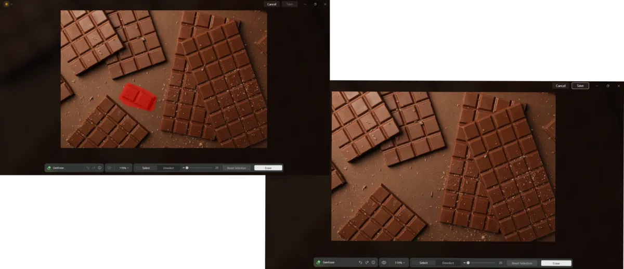624x269 pixels.
Task: Open the info icon in right window toolbar
Action: tap(373, 263)
